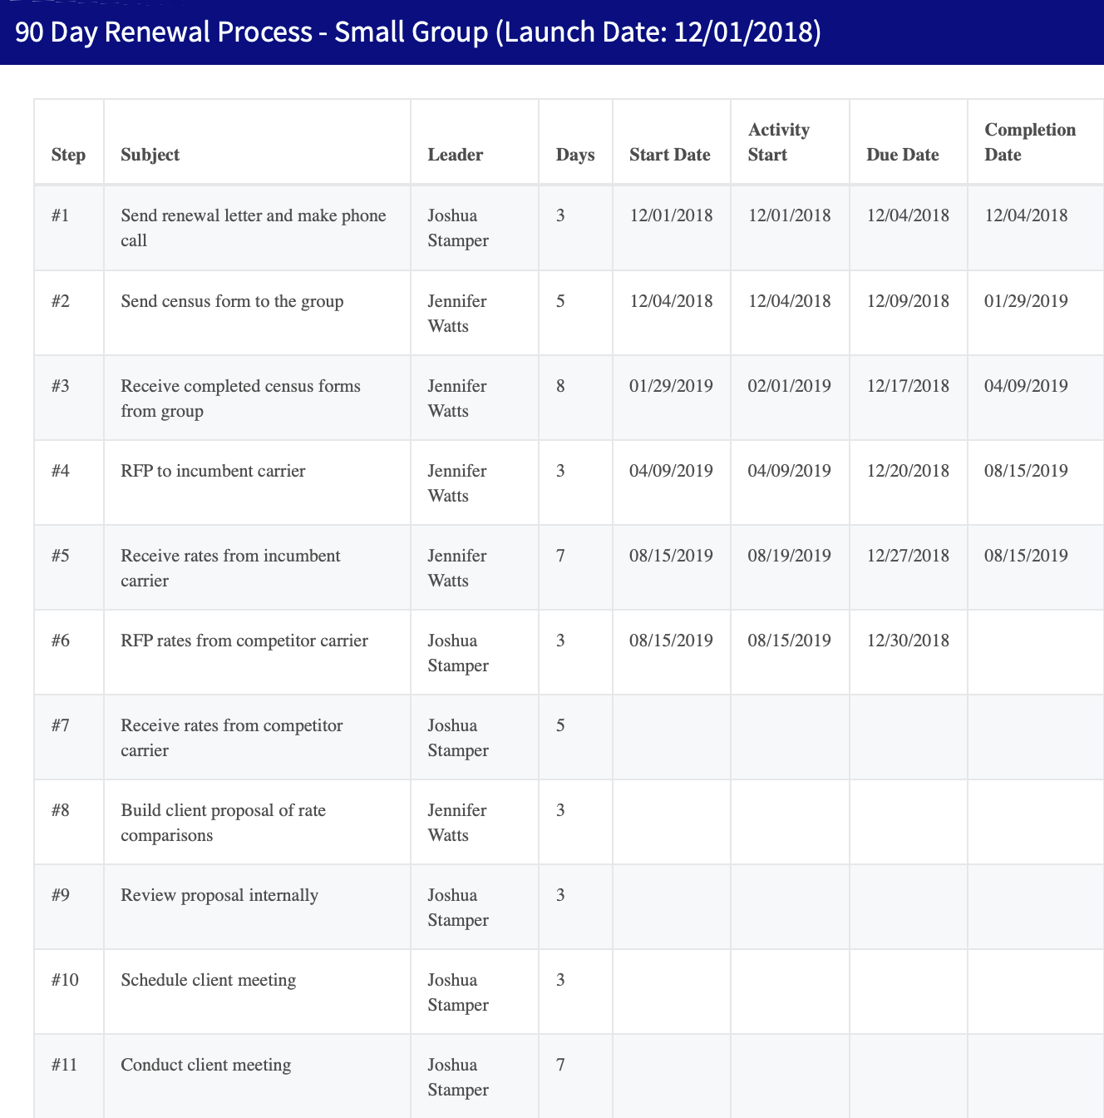
Task: Click Due Date '12/09/2018'
Action: [x=908, y=301]
